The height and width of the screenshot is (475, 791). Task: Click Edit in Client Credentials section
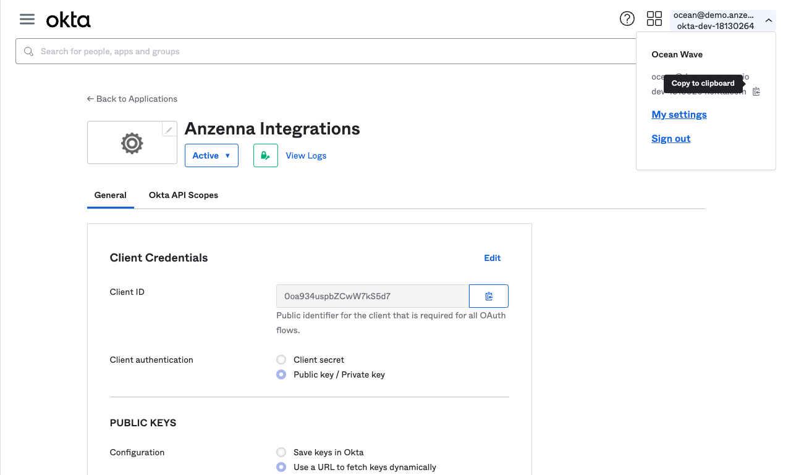492,258
